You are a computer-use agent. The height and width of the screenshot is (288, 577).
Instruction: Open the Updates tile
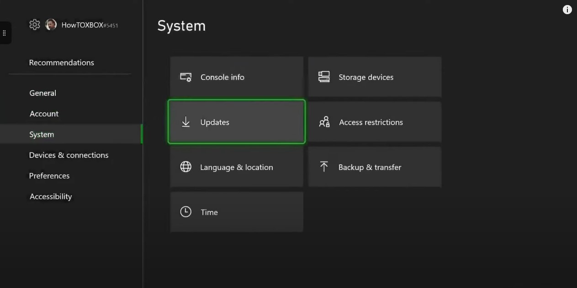[237, 122]
